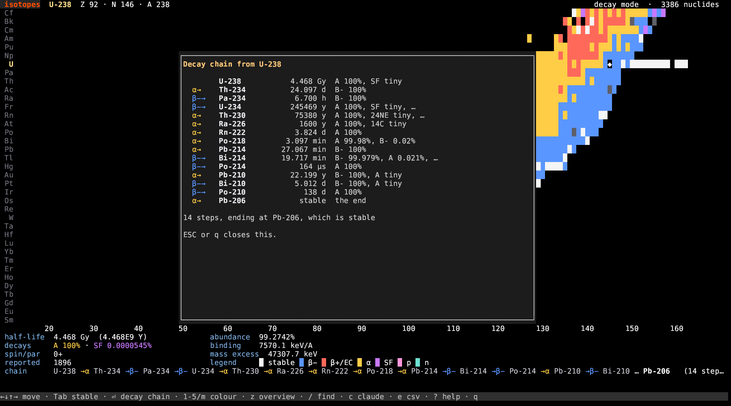This screenshot has height=406, width=731.
Task: Click the header 'U-238' nuclide name
Action: [x=60, y=4]
